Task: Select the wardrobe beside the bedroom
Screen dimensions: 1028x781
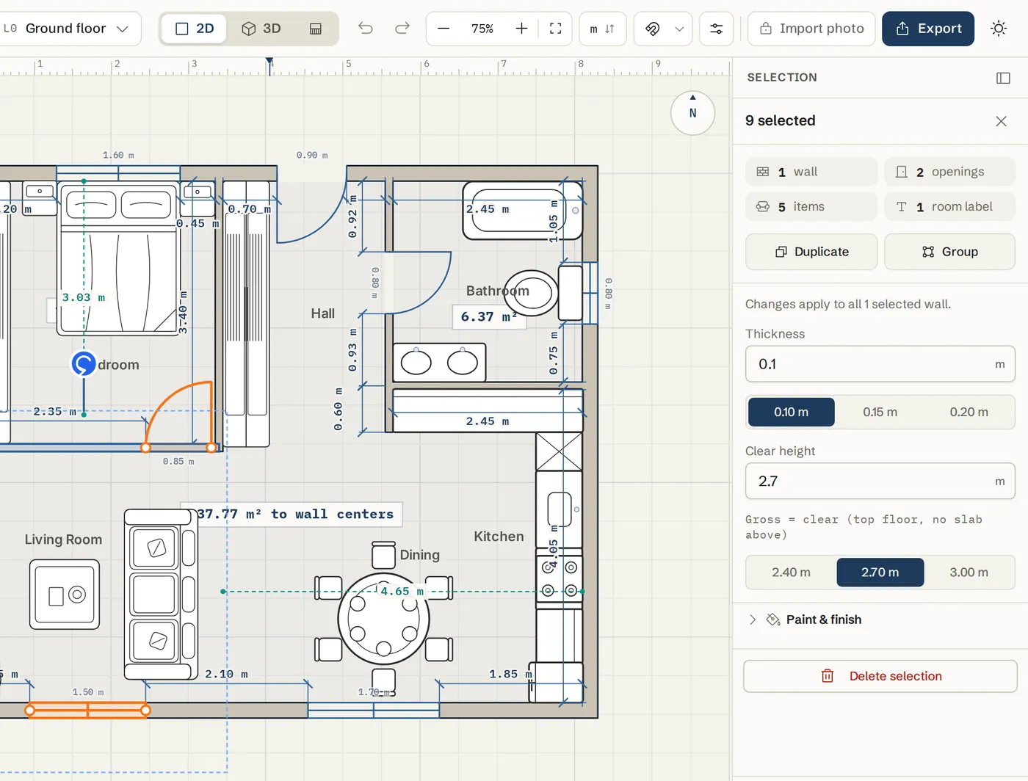Action: (x=246, y=313)
